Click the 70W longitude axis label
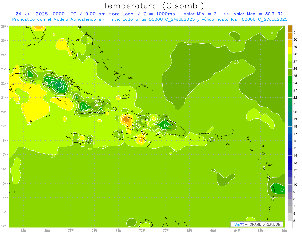The height and width of the screenshot is (234, 302). tap(166, 230)
